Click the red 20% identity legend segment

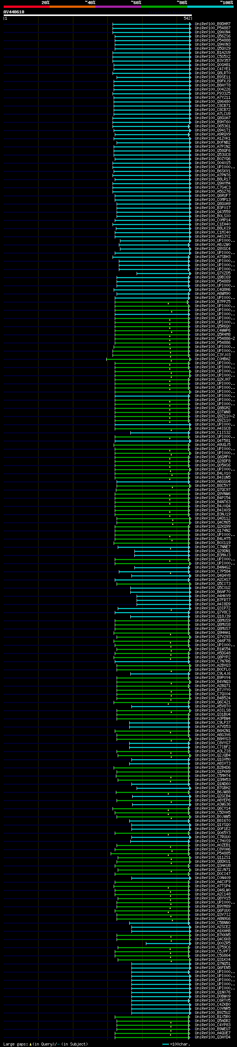click(26, 7)
